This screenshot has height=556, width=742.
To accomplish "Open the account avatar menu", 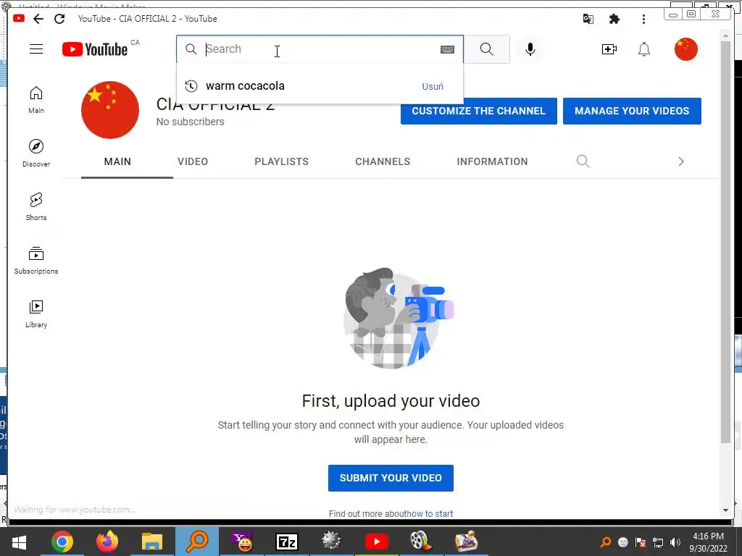I will tap(685, 49).
